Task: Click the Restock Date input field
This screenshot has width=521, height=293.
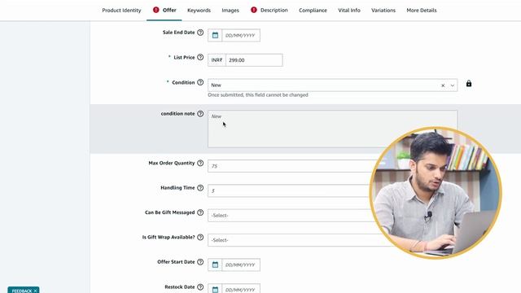Action: pos(241,289)
